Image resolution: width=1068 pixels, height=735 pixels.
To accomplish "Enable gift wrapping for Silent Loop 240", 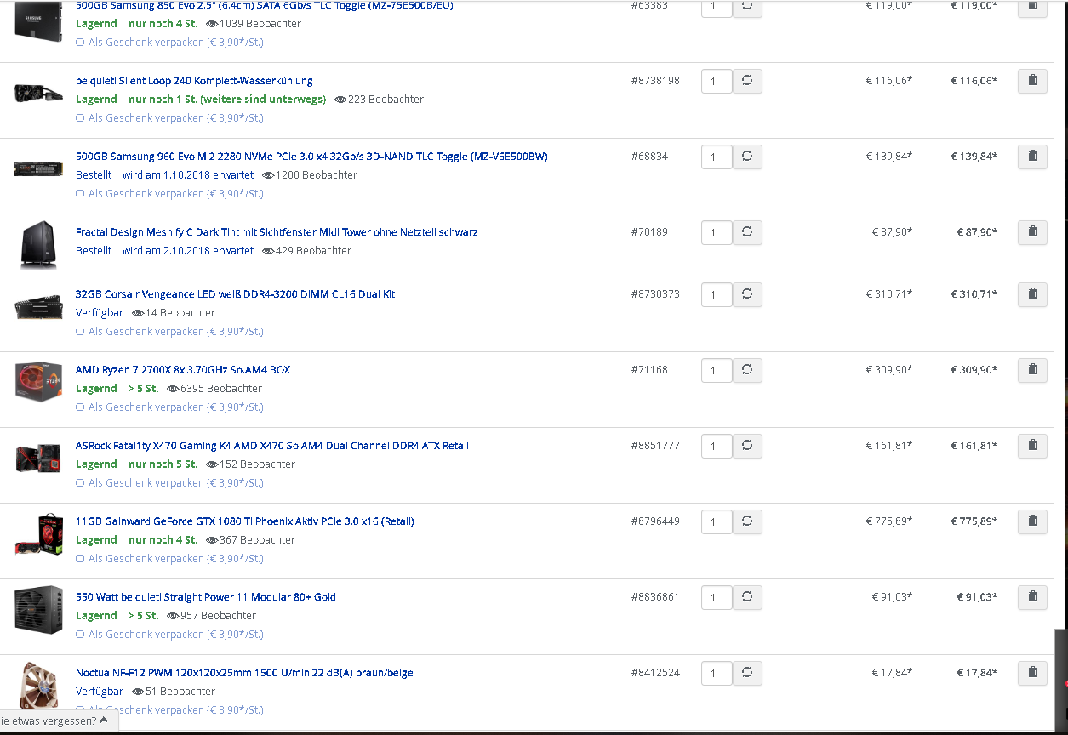I will tap(80, 118).
